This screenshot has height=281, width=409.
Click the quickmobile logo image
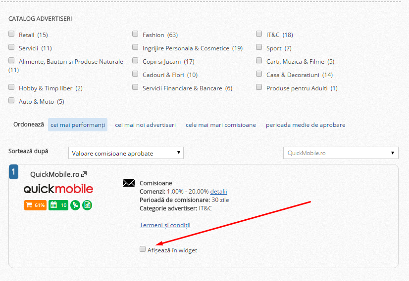(58, 189)
